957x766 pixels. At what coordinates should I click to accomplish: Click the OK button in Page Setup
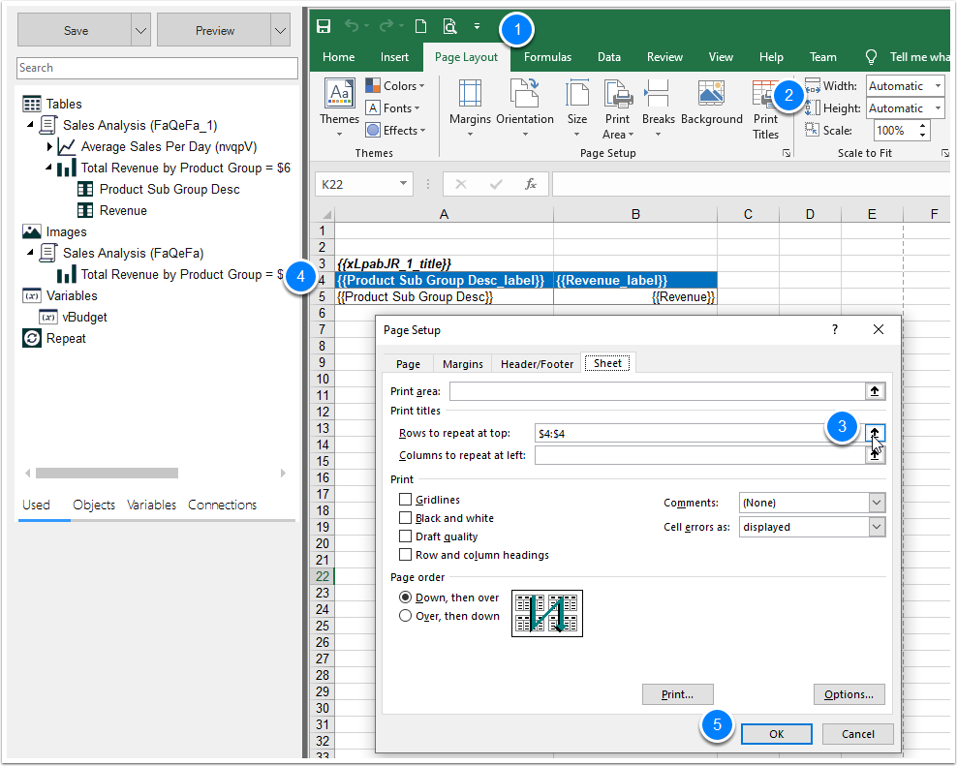[x=776, y=733]
